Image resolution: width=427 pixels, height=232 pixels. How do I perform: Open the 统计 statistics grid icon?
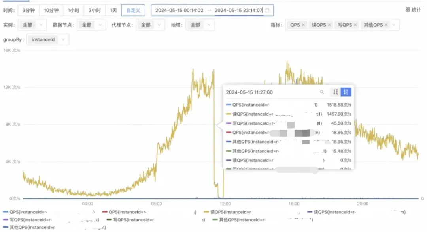point(408,10)
